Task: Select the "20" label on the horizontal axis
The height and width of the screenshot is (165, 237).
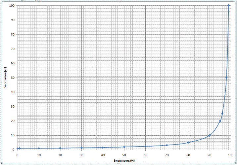Action: point(60,155)
